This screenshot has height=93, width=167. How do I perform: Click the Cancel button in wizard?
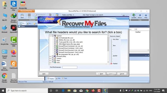click(x=122, y=74)
